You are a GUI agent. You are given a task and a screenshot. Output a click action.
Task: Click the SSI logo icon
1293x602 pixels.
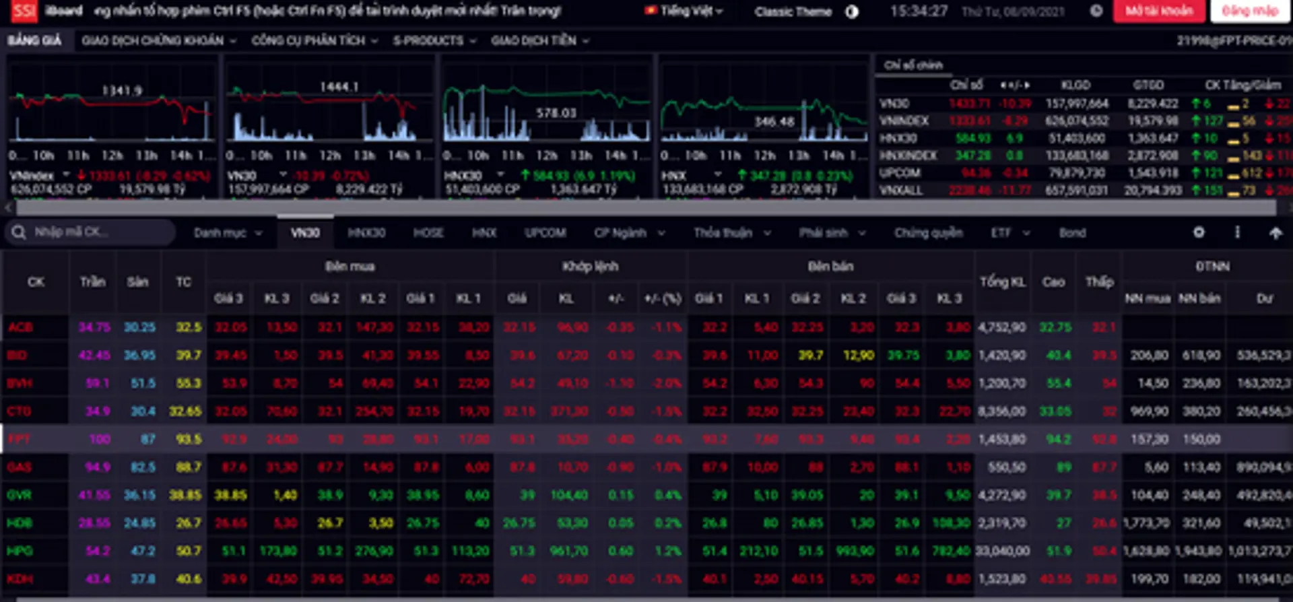pos(24,10)
